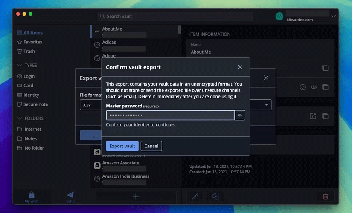Filter by Identity type
The height and width of the screenshot is (213, 352).
point(28,95)
